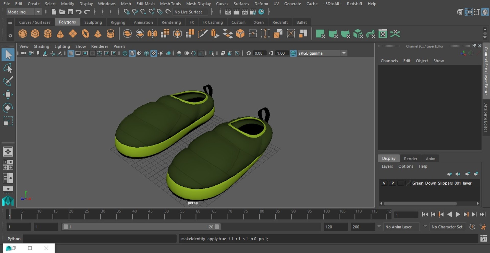This screenshot has height=253, width=490.
Task: Click the Extrude shelf icon
Action: 215,33
